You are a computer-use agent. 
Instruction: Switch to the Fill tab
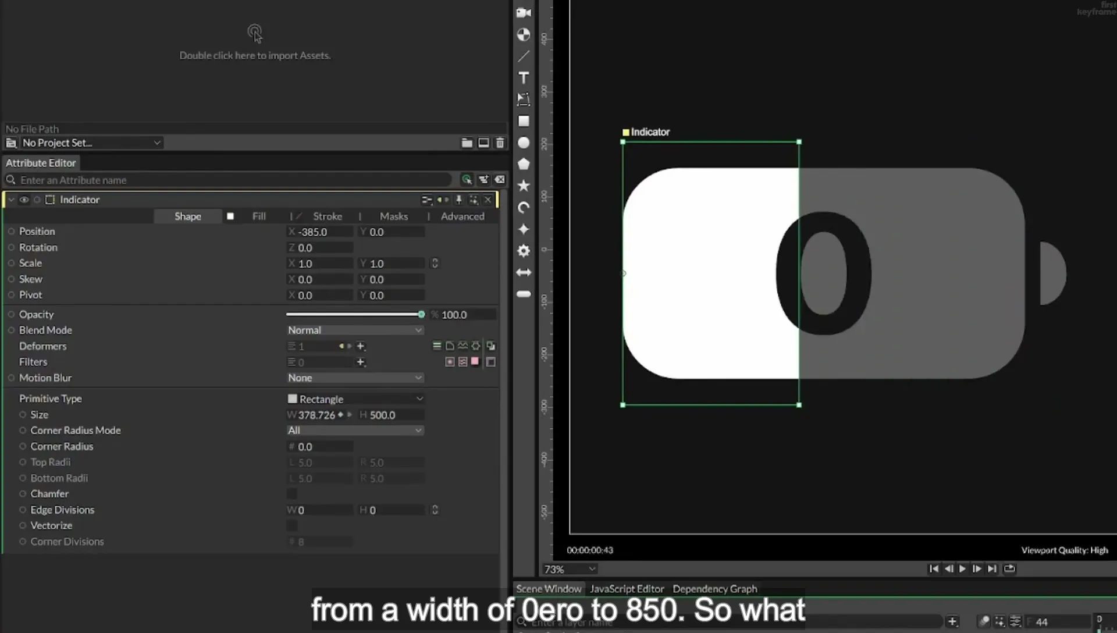pyautogui.click(x=259, y=216)
